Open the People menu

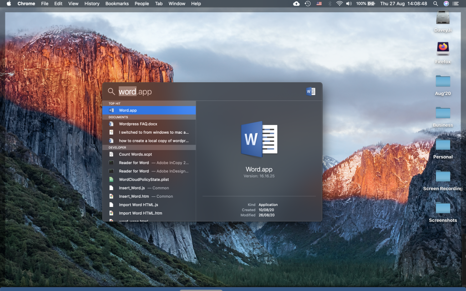142,4
